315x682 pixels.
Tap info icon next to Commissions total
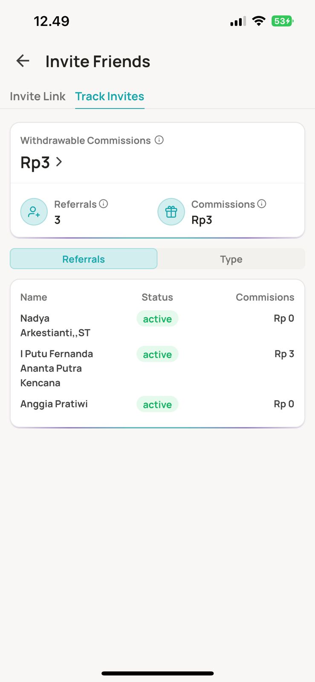[x=262, y=204]
